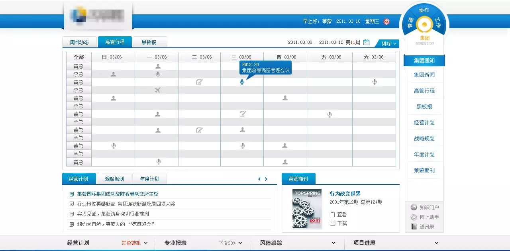Open news 行业地位再攀新高 集团连获新浪乐居四项大奖
Viewport: 510px width, 251px height.
tap(126, 204)
